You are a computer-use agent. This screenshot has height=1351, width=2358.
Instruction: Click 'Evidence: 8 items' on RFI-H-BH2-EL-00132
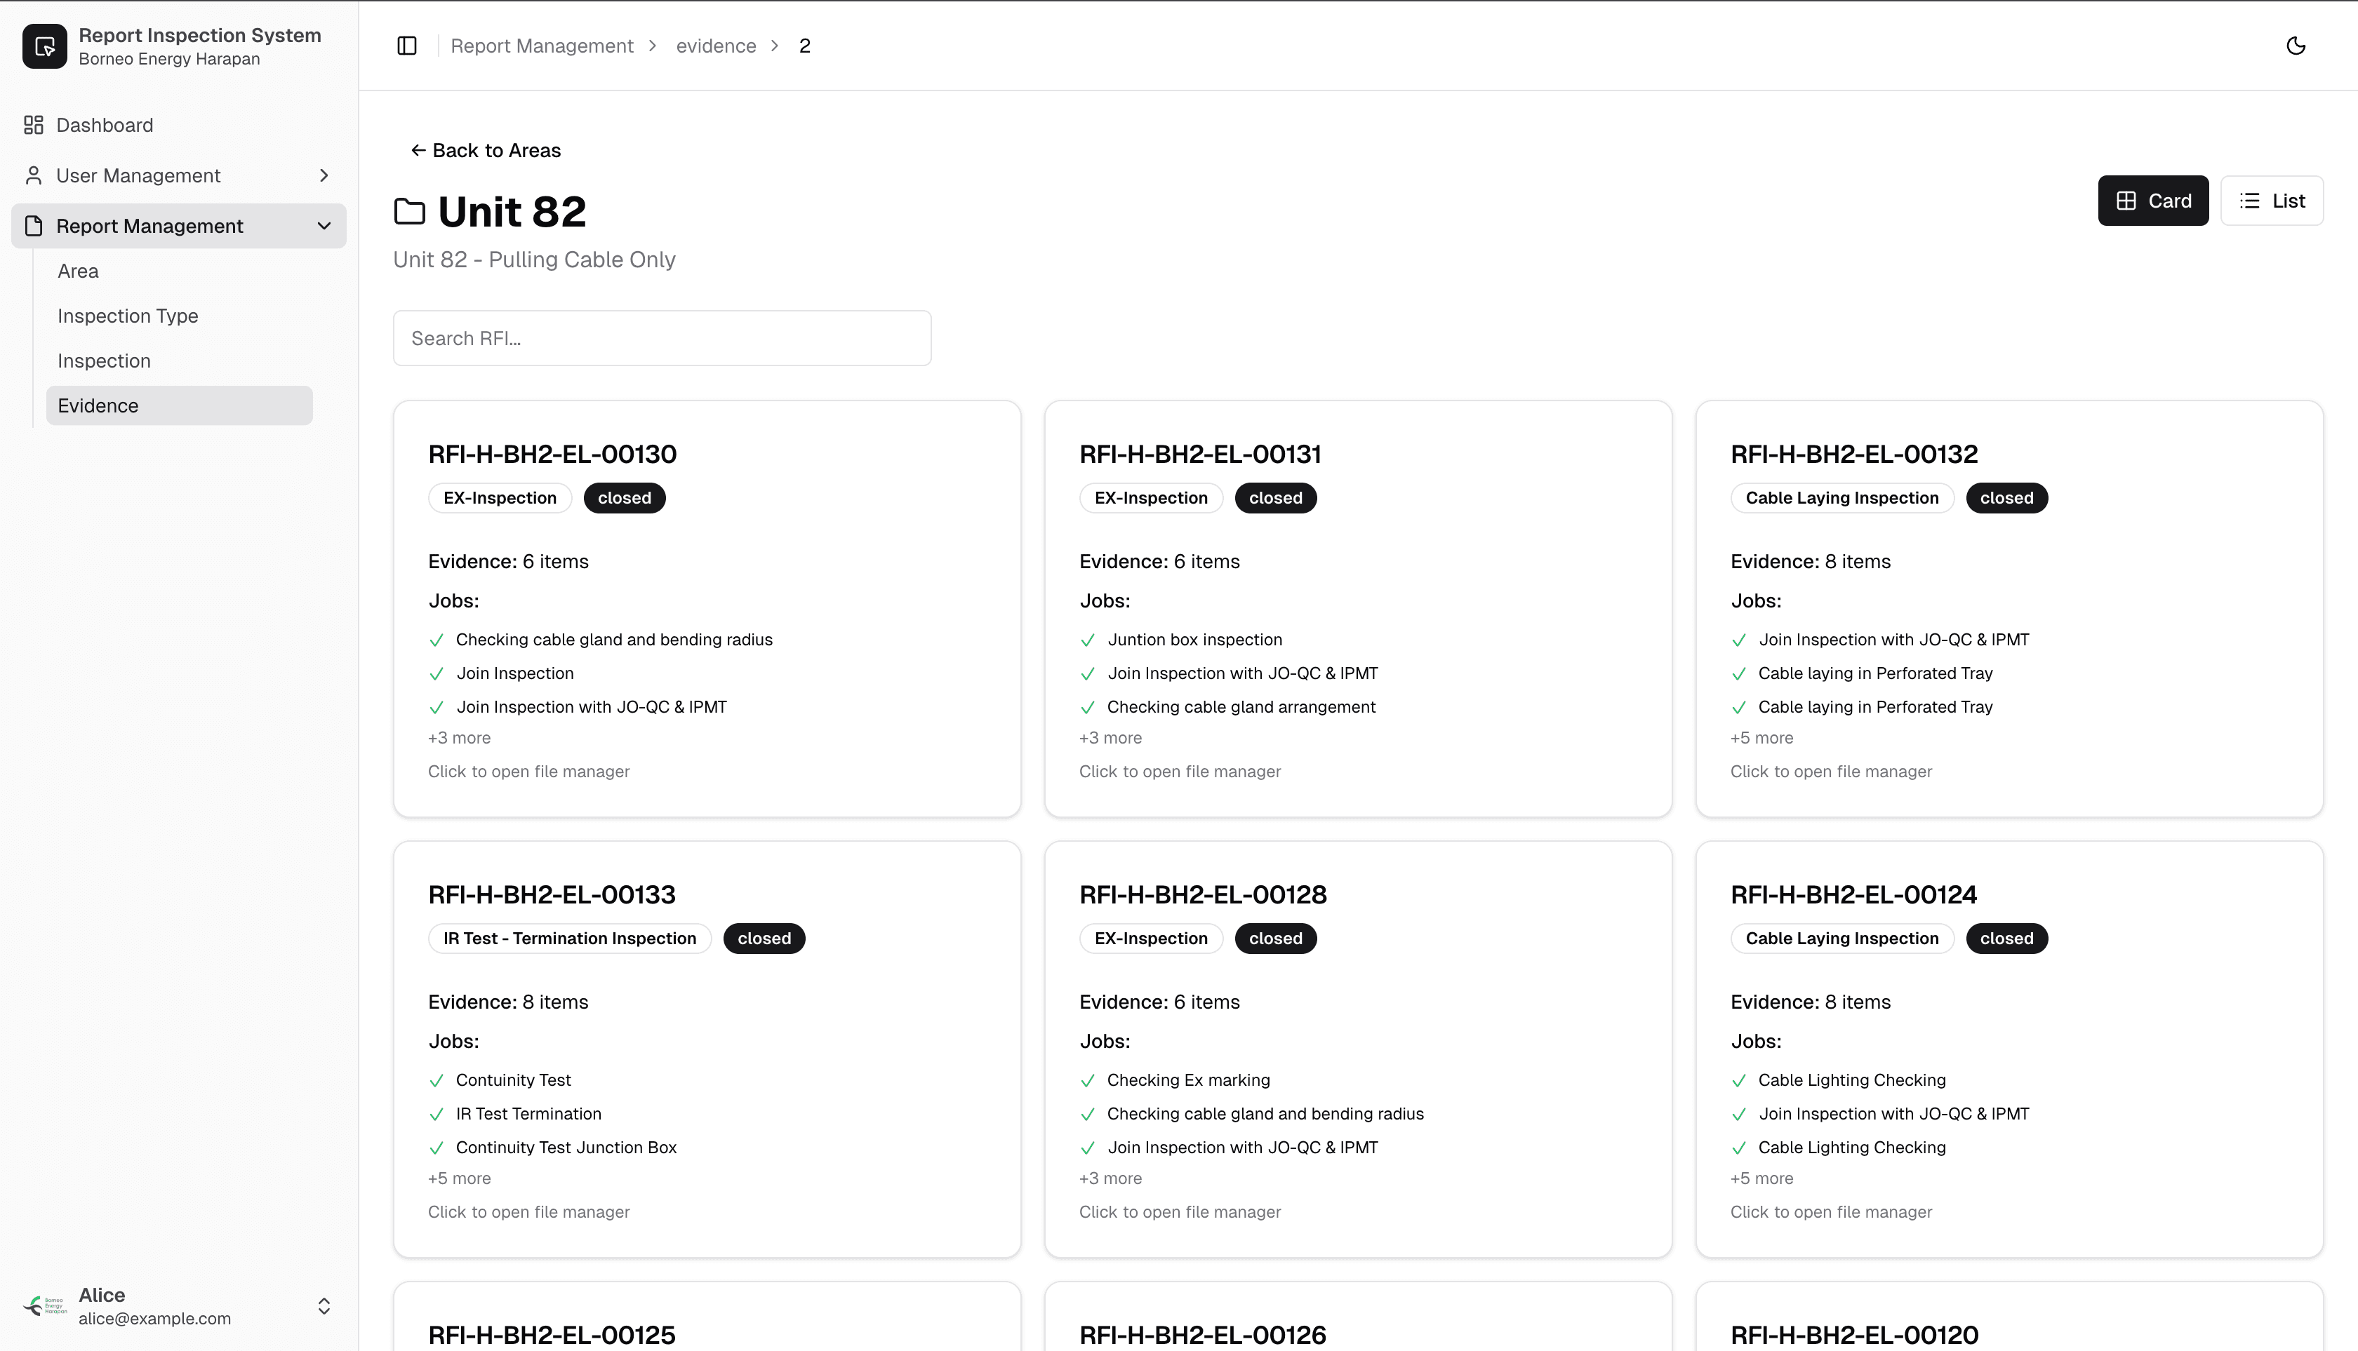pos(1811,561)
